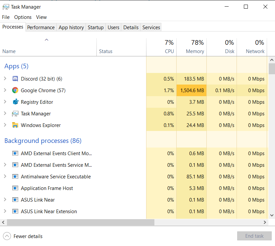
Task: Click the ASUS Link Near Extension icon
Action: coord(15,212)
